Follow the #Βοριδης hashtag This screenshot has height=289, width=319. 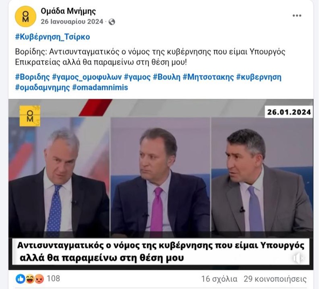pyautogui.click(x=32, y=77)
